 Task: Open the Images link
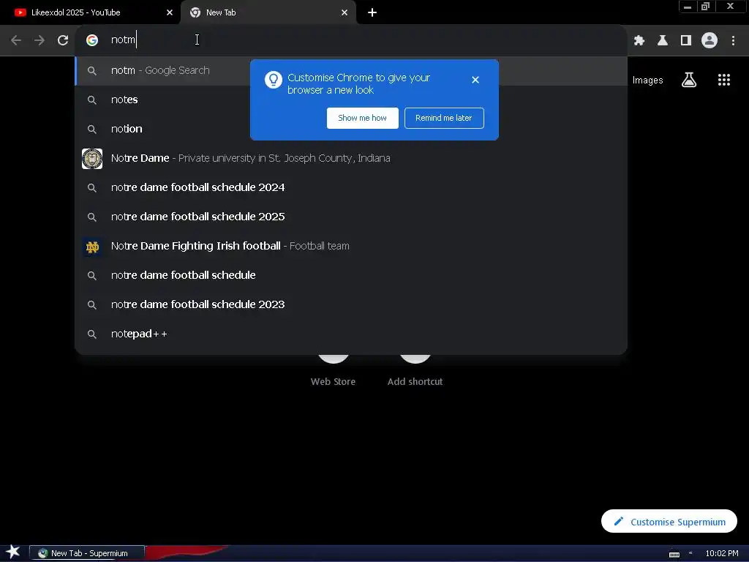(647, 80)
